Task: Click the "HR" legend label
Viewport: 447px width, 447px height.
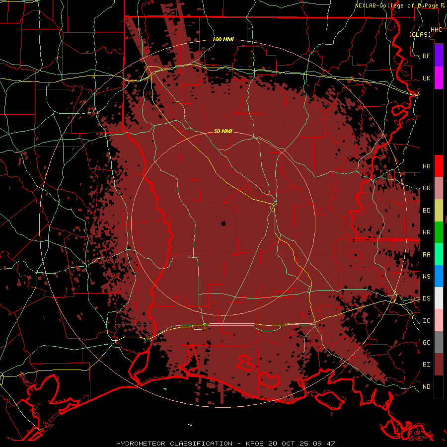Action: 426,232
